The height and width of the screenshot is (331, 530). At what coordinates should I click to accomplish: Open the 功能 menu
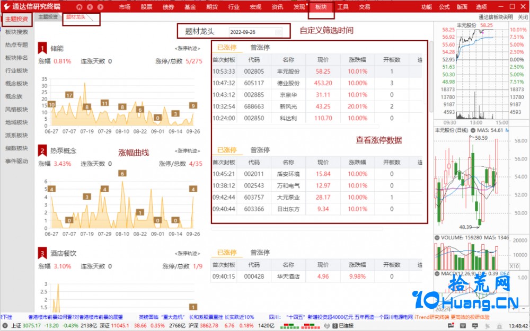(x=427, y=7)
